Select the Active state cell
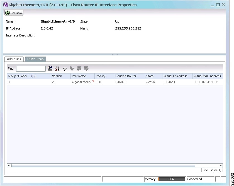This screenshot has height=186, width=234. coord(153,82)
